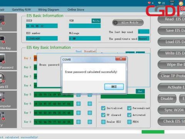Toggle Key 6 Used checkbox
The height and width of the screenshot is (139, 185).
click(x=79, y=103)
